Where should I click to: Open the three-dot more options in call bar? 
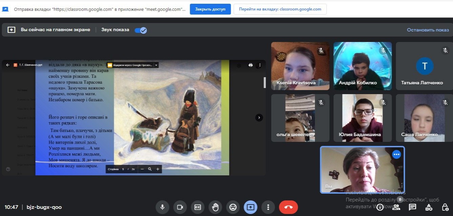coord(268,207)
